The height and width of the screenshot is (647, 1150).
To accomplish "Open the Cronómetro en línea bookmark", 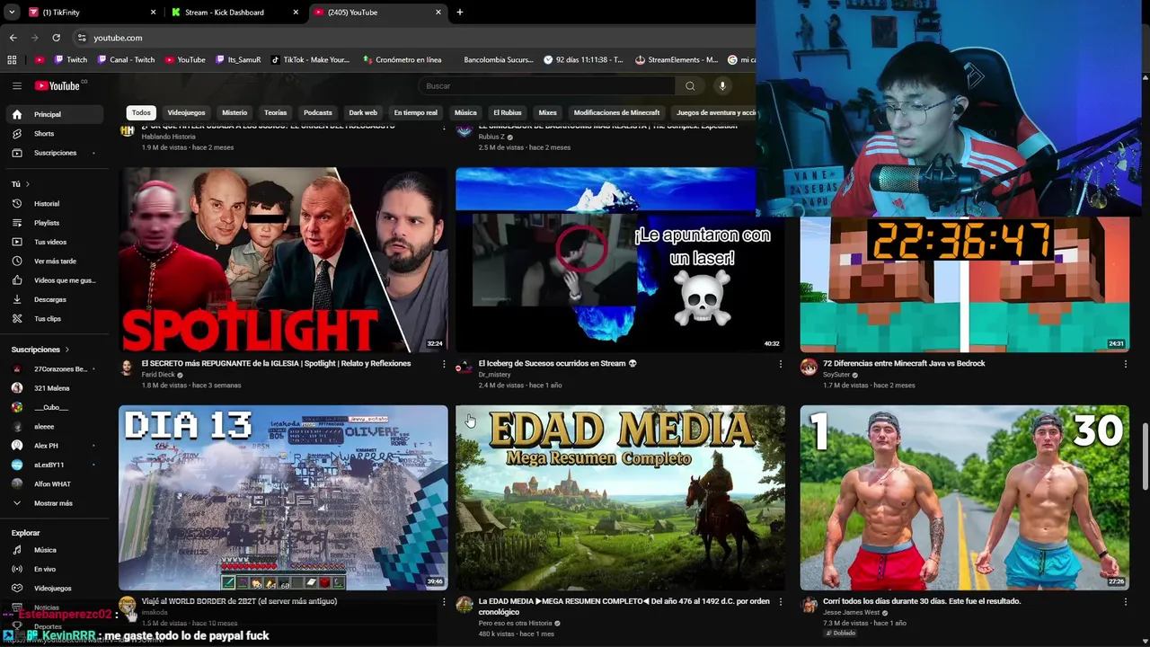I will (402, 60).
